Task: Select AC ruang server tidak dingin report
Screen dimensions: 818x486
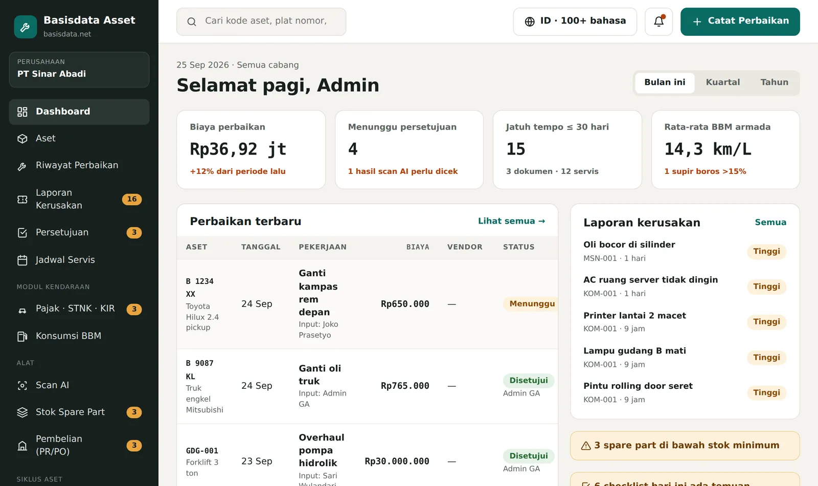Action: 685,286
